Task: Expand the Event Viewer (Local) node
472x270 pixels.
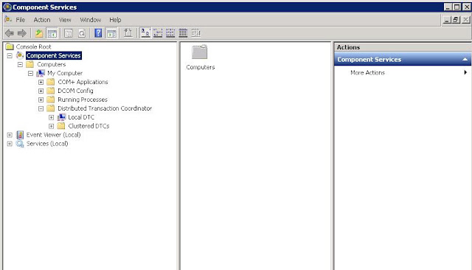Action: coord(10,135)
